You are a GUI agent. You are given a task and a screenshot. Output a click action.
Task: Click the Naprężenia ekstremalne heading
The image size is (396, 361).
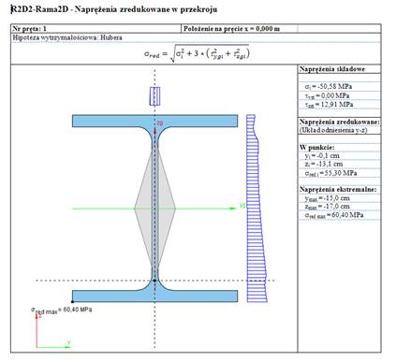338,189
